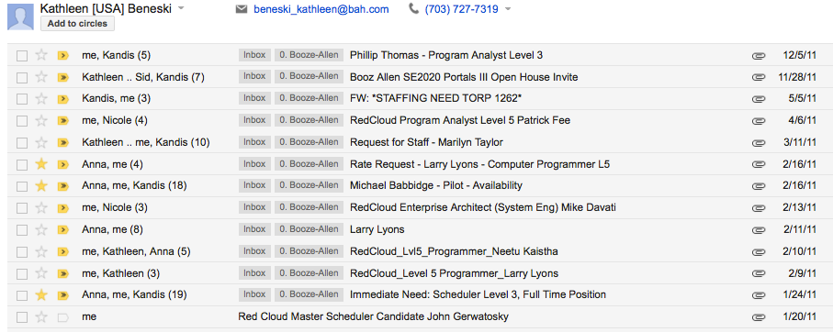This screenshot has width=833, height=332.
Task: Open email Immediate Need: Scheduler Level 3
Action: click(x=478, y=295)
